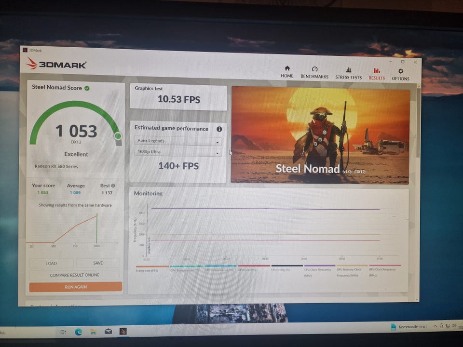Open Task View on the taskbar

pyautogui.click(x=63, y=332)
